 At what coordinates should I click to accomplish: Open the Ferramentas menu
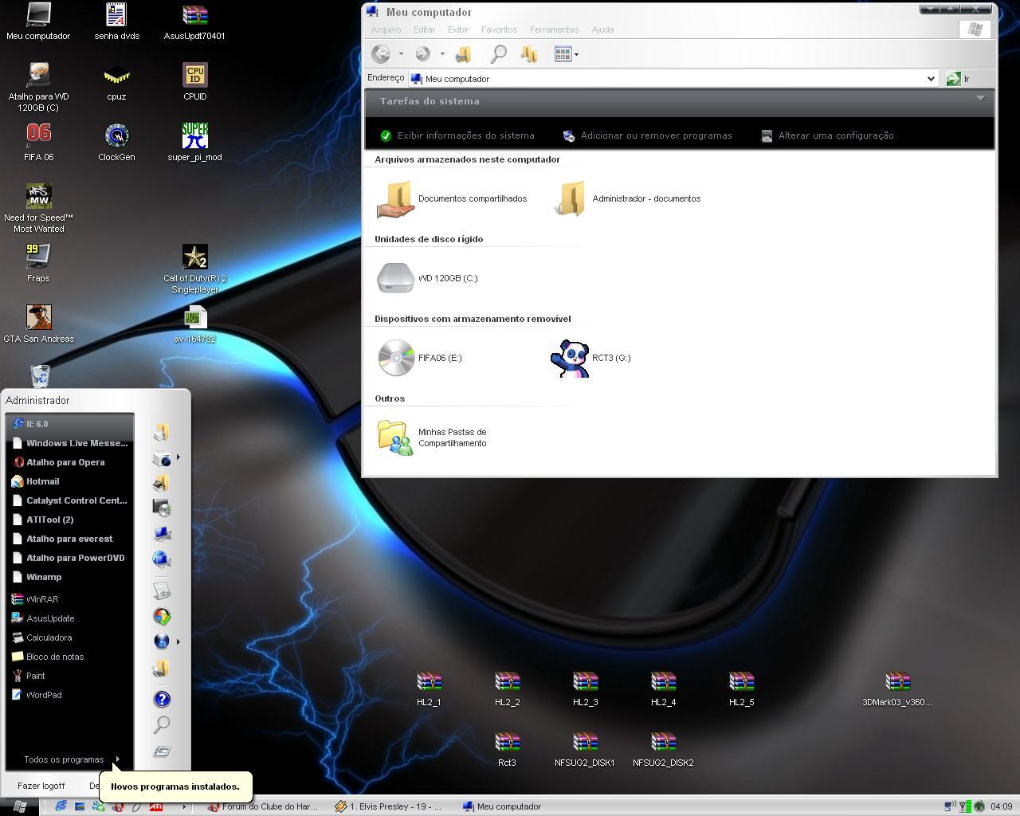point(554,29)
